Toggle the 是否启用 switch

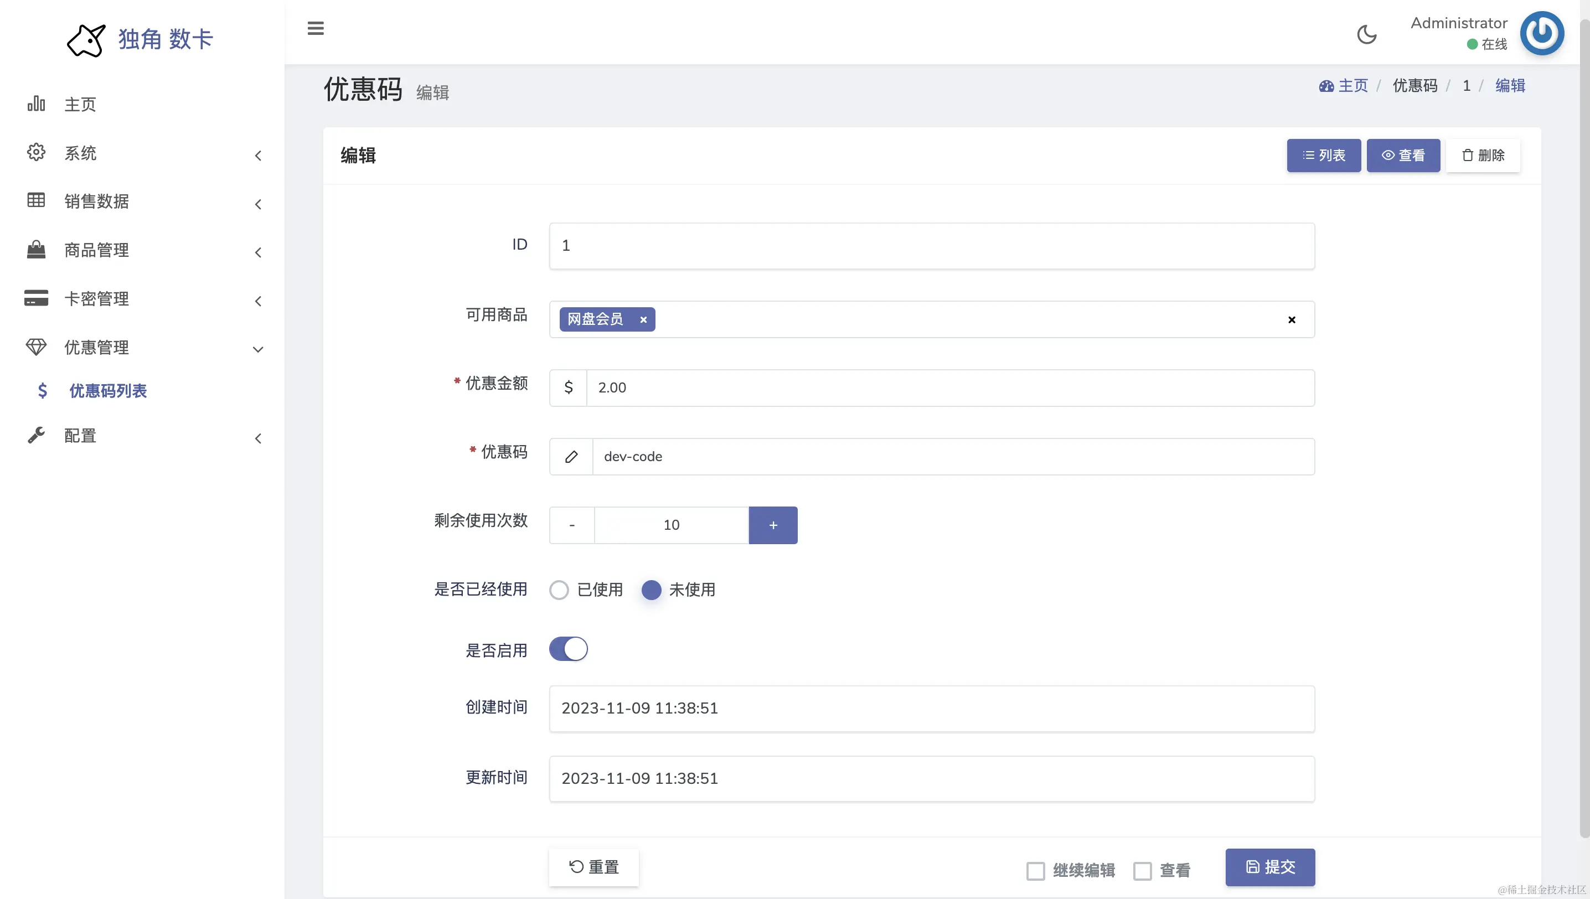point(568,649)
